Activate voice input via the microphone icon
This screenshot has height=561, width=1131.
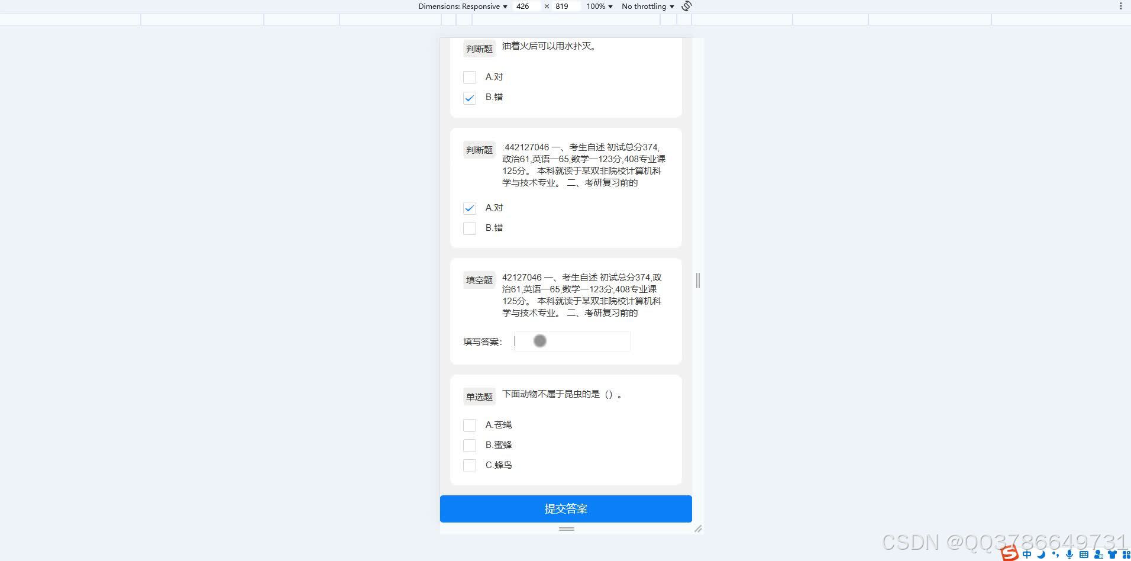[1069, 554]
